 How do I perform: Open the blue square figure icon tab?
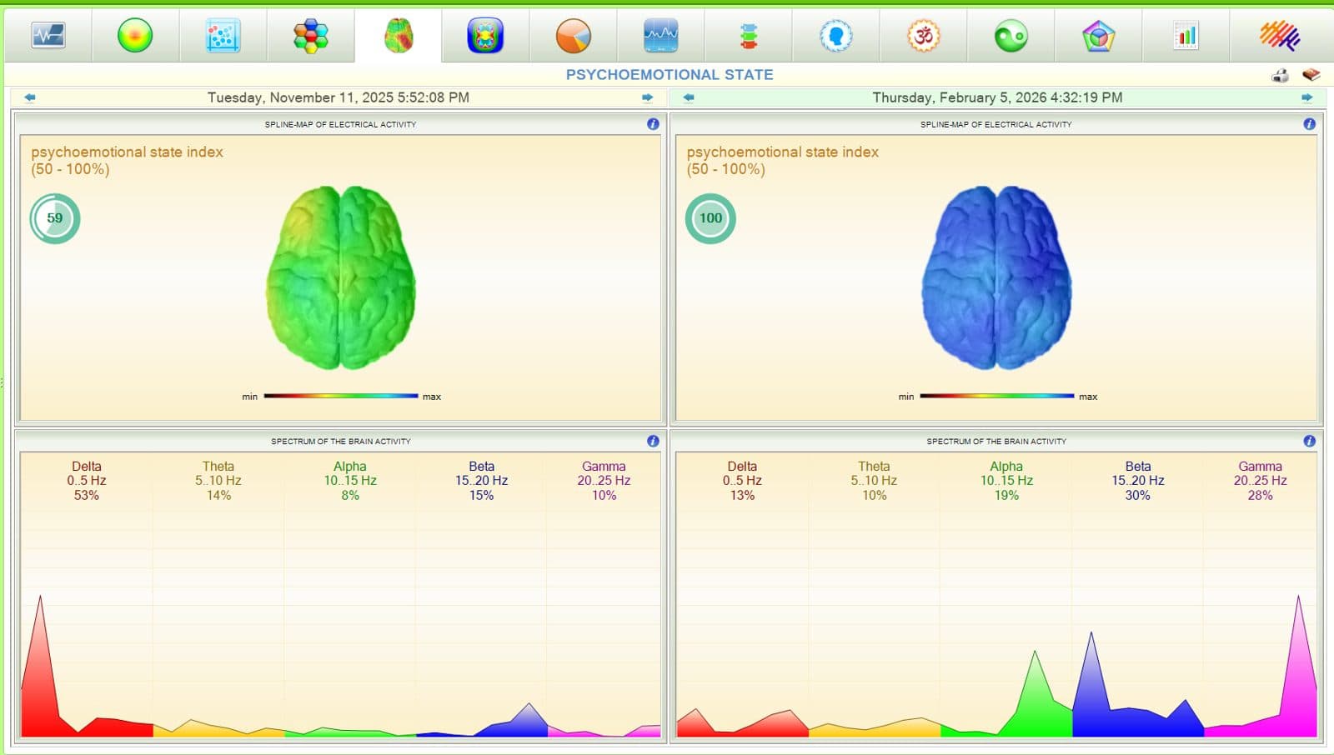[x=485, y=36]
